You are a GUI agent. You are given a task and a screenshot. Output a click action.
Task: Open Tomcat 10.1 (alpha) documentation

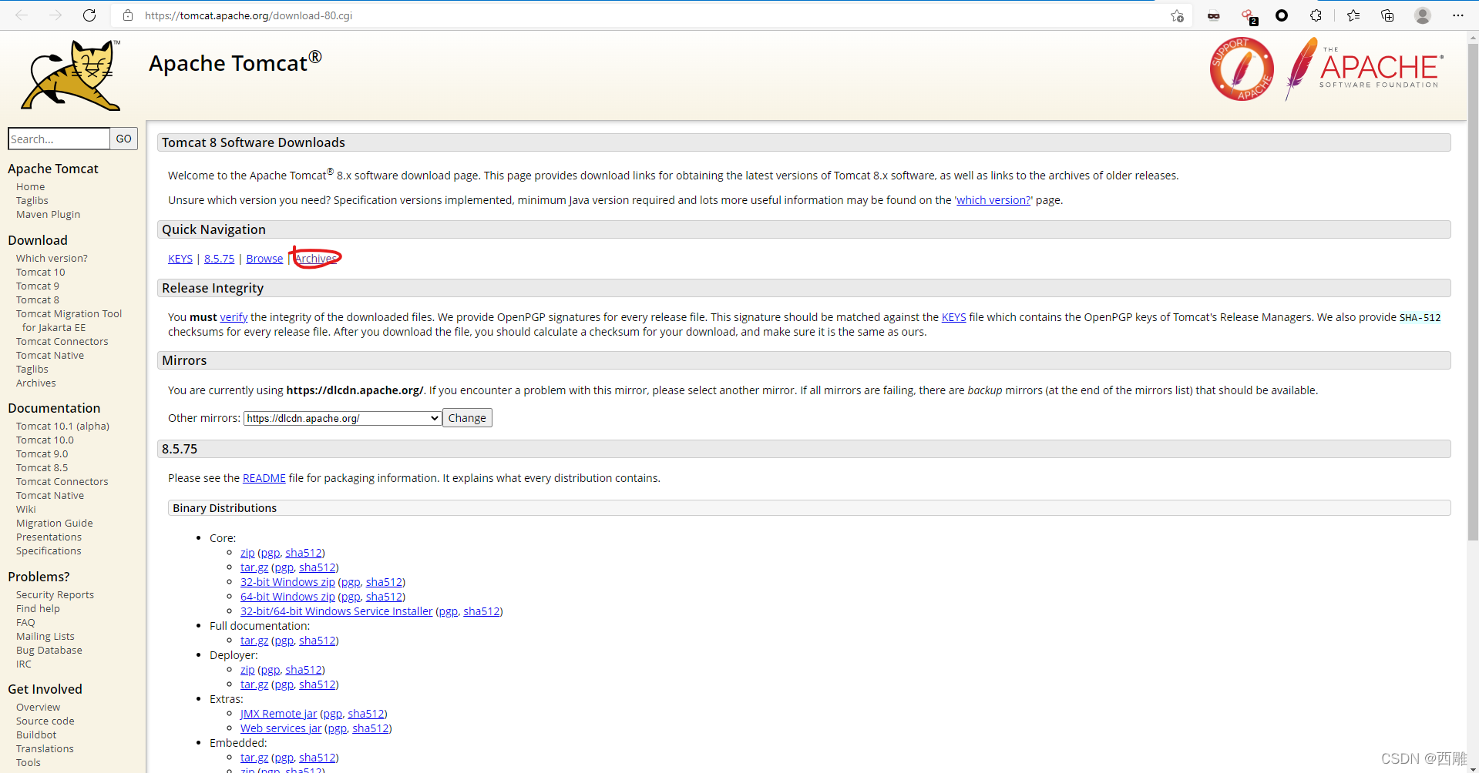pos(63,427)
